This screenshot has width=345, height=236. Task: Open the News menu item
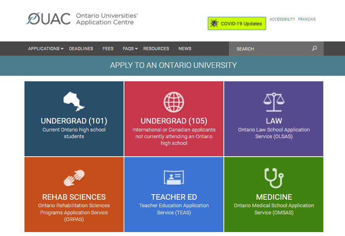(185, 49)
